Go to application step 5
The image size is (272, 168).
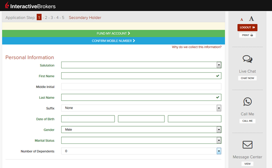(63, 18)
